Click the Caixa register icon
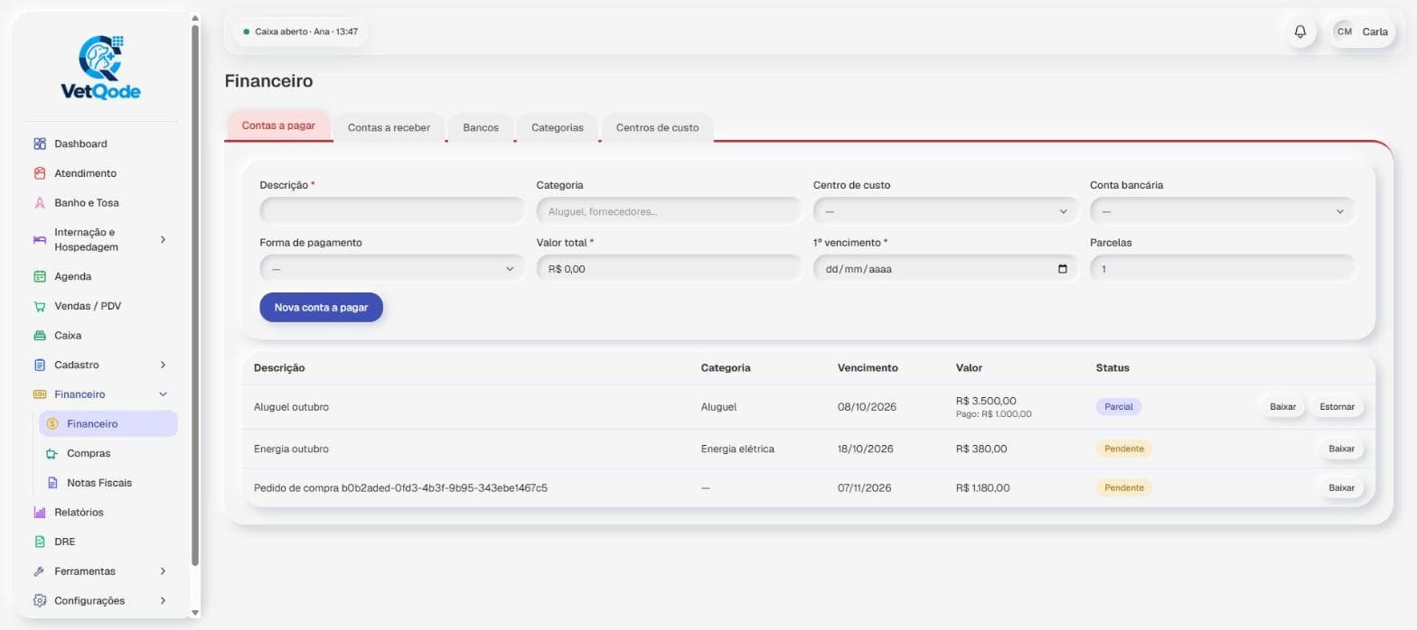The width and height of the screenshot is (1417, 630). (39, 336)
